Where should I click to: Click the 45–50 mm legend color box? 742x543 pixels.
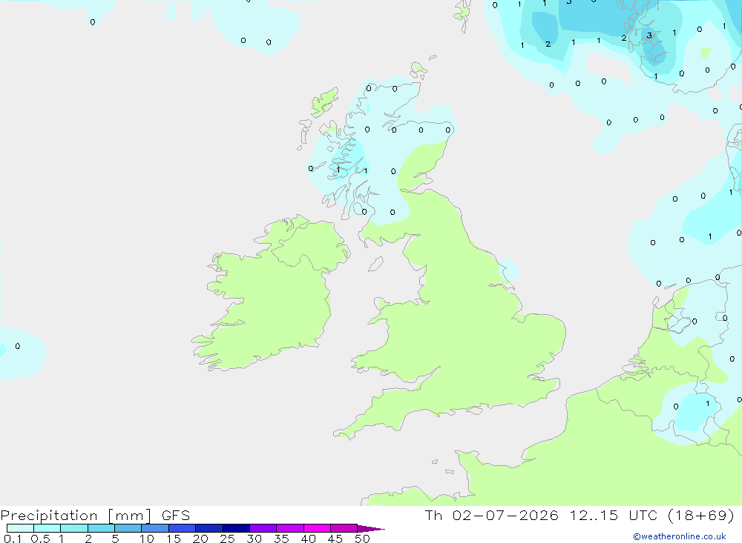pyautogui.click(x=344, y=528)
